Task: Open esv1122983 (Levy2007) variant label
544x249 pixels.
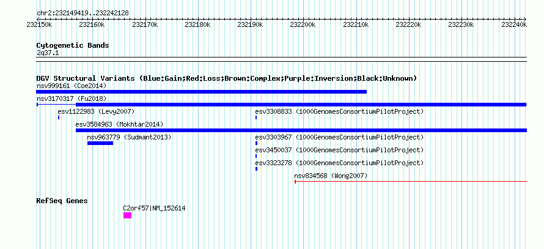Action: tap(96, 111)
